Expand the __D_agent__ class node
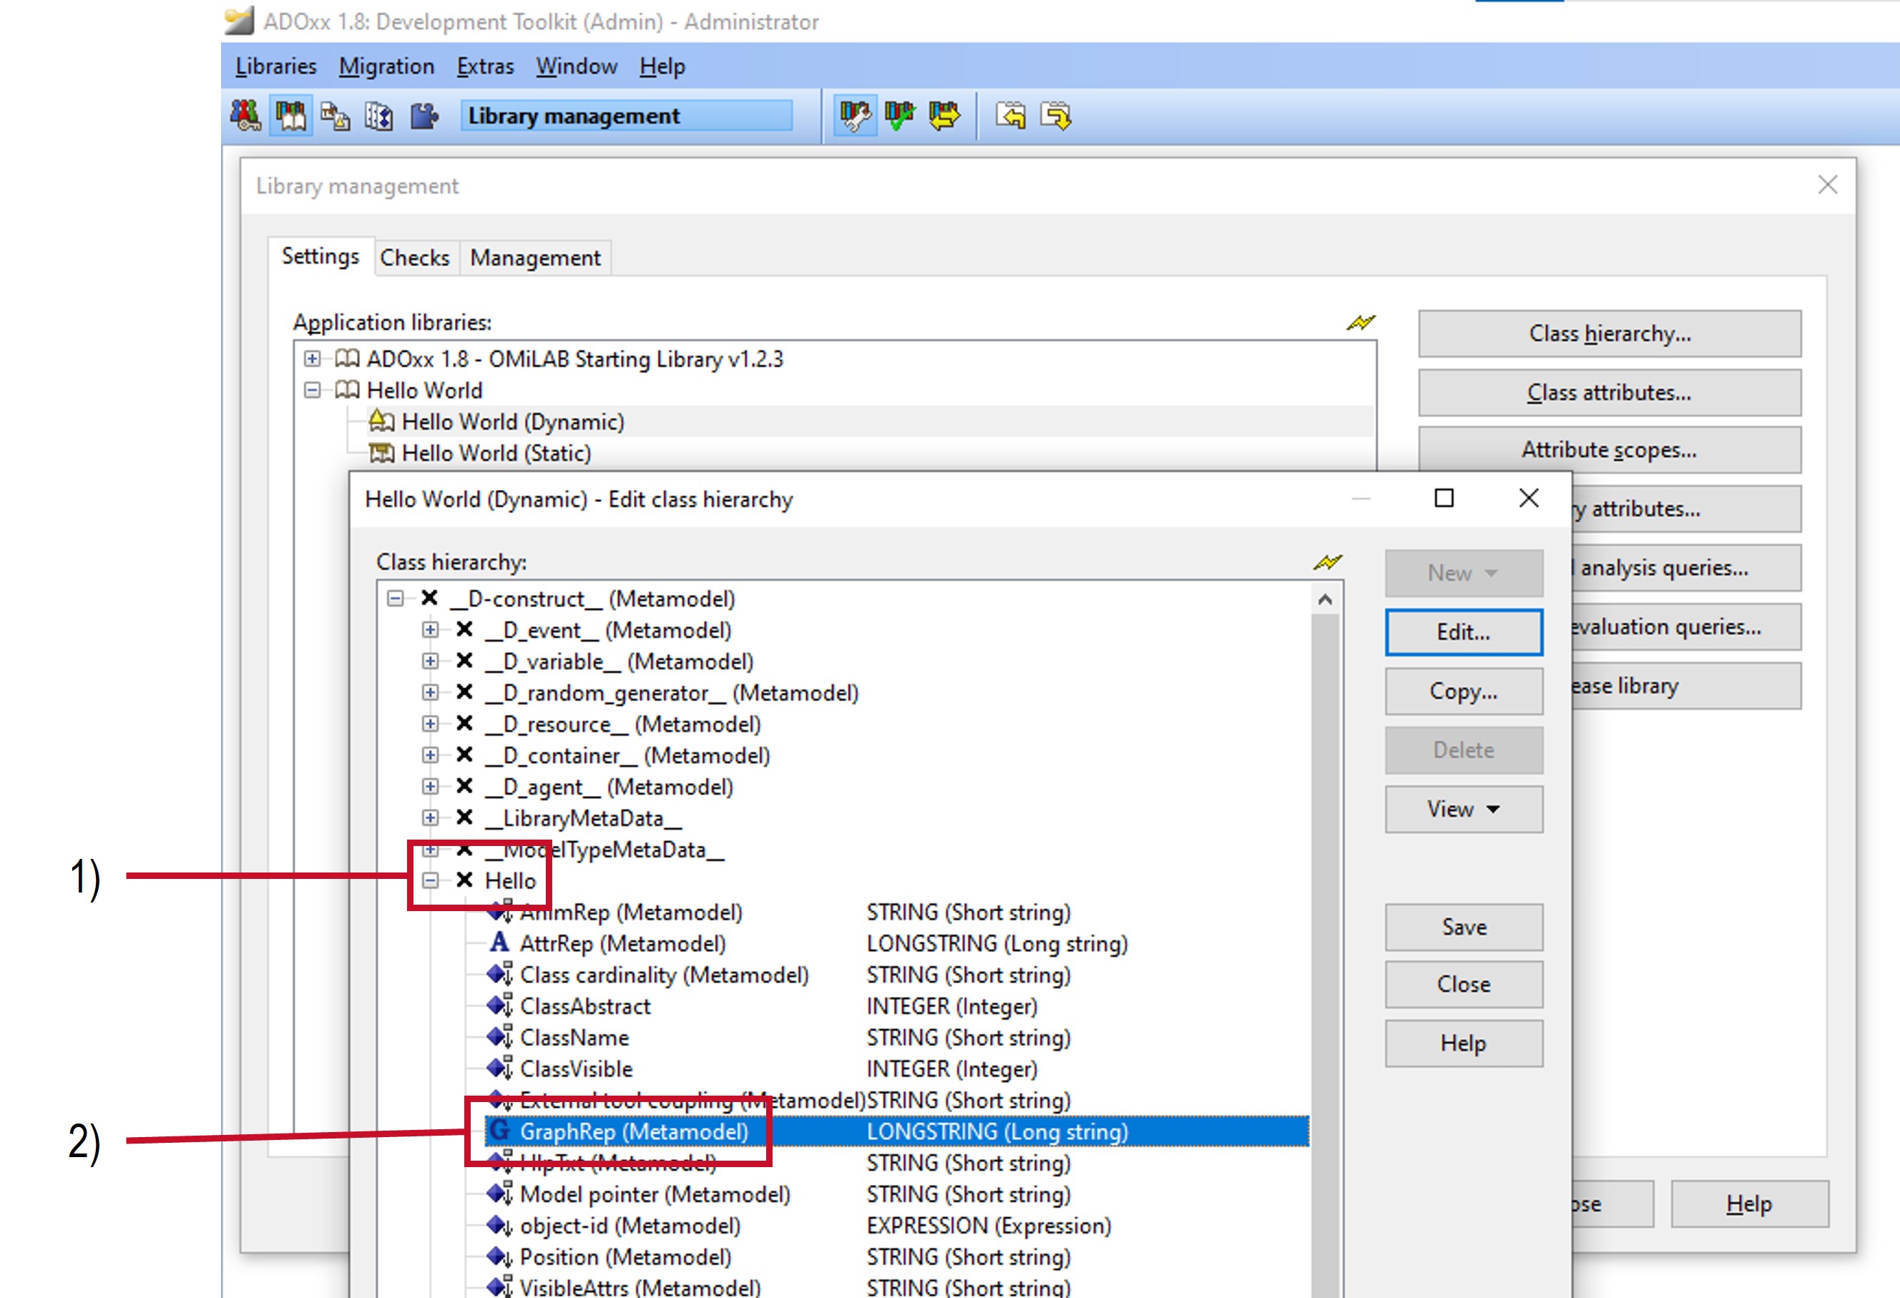 [x=430, y=787]
